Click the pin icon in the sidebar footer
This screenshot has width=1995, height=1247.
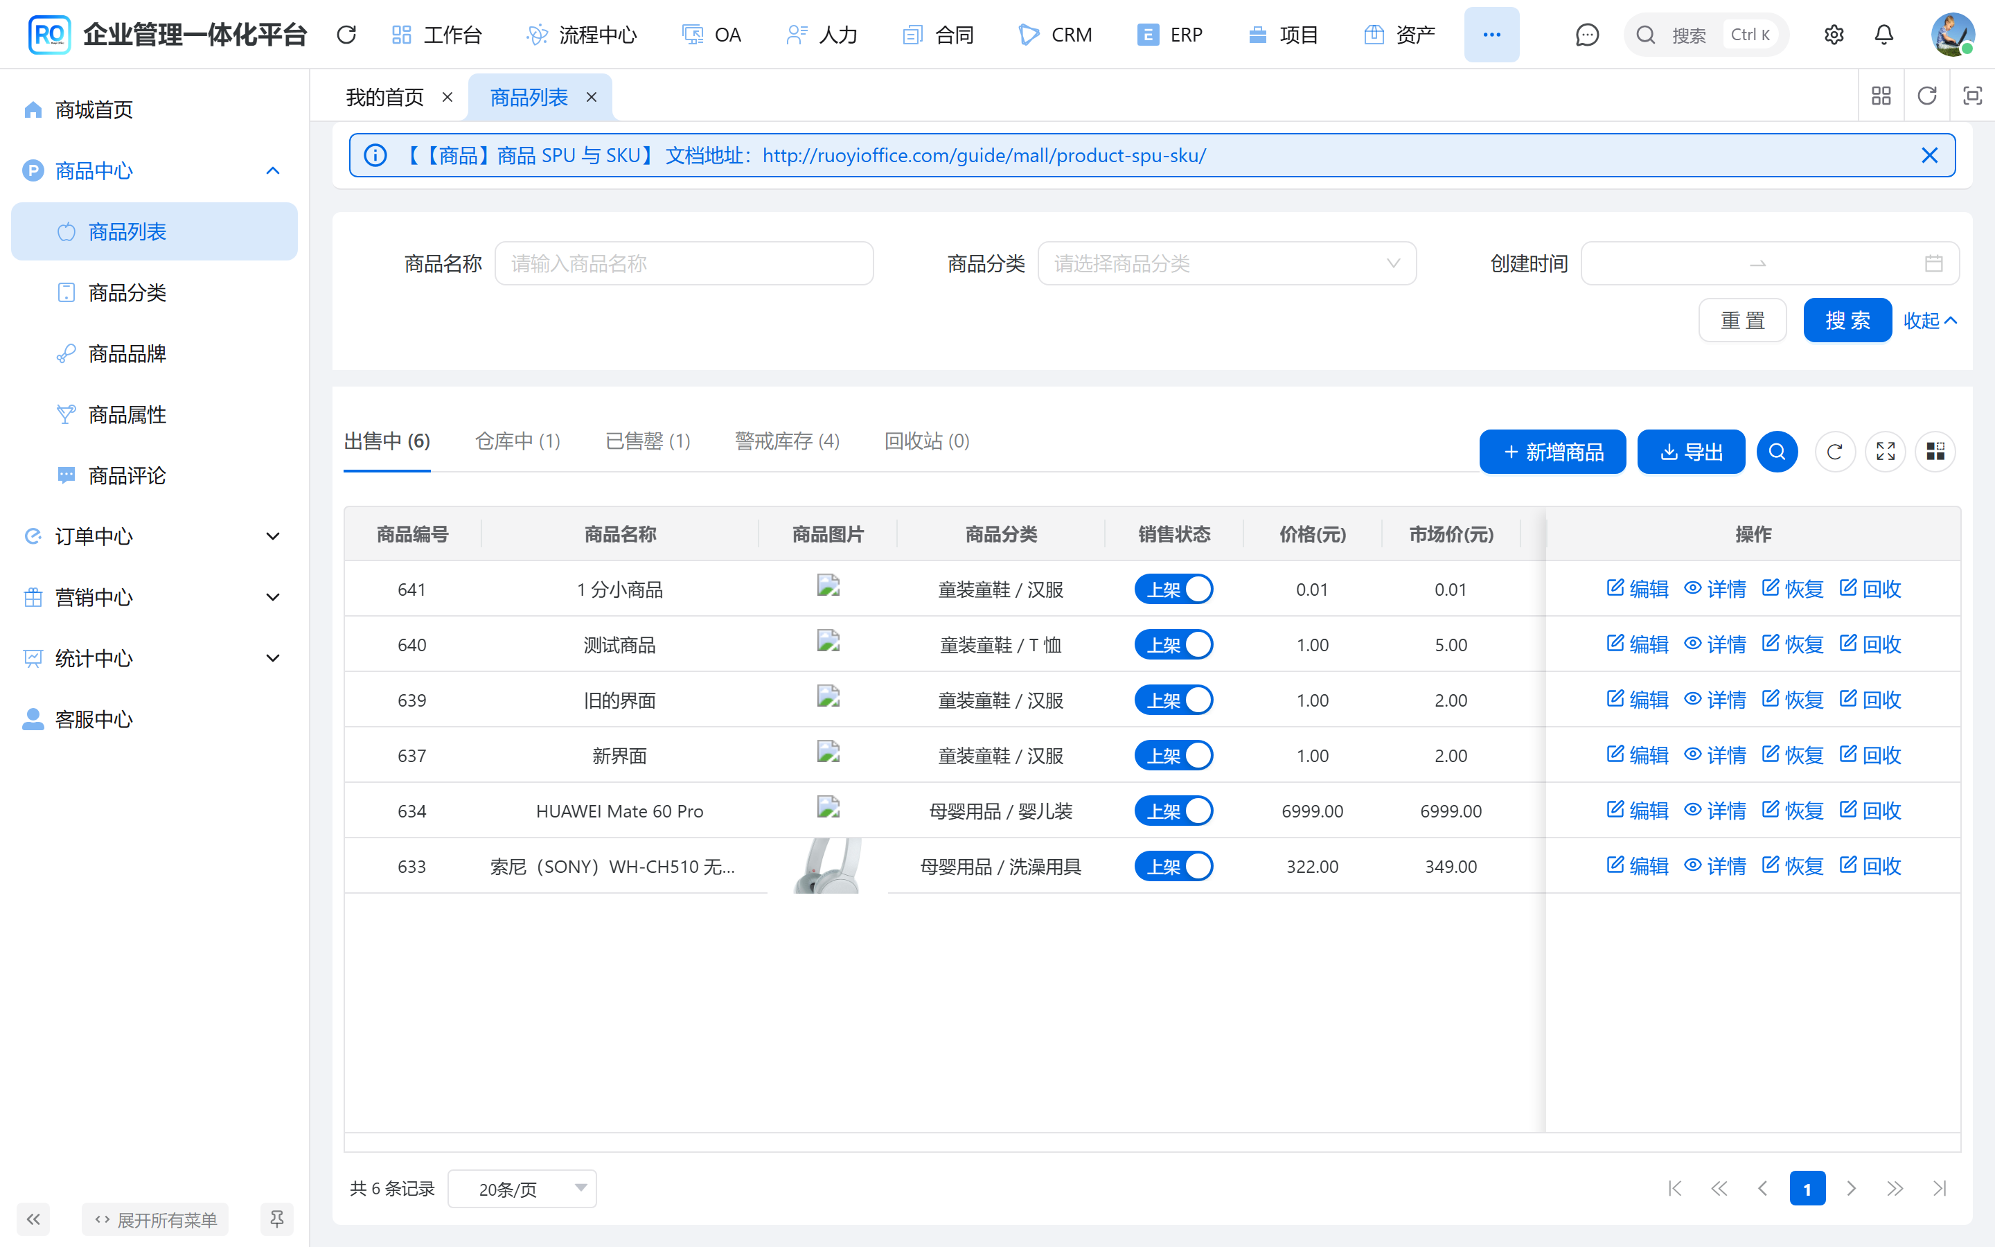pos(277,1219)
